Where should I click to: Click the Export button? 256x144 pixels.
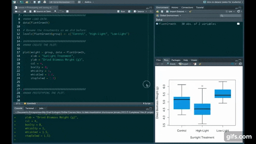[184, 64]
